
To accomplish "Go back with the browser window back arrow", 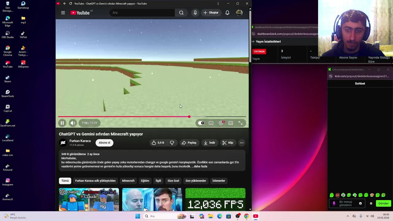I will click(x=64, y=4).
